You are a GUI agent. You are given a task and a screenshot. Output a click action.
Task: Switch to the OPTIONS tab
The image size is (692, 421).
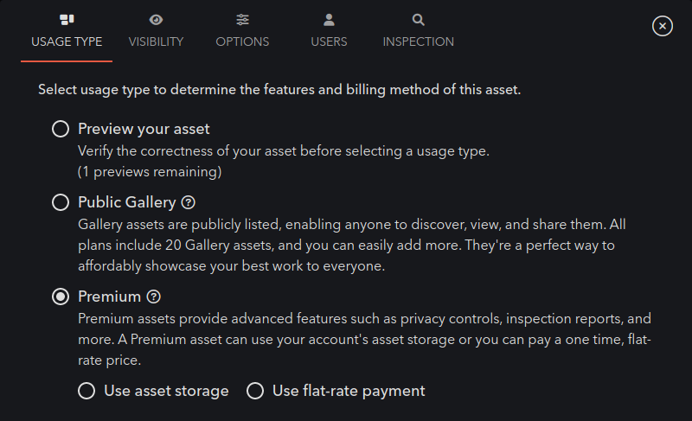(x=242, y=41)
